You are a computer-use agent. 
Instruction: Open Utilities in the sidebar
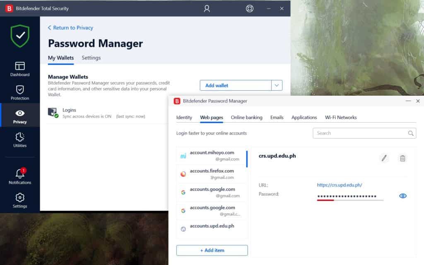point(20,140)
